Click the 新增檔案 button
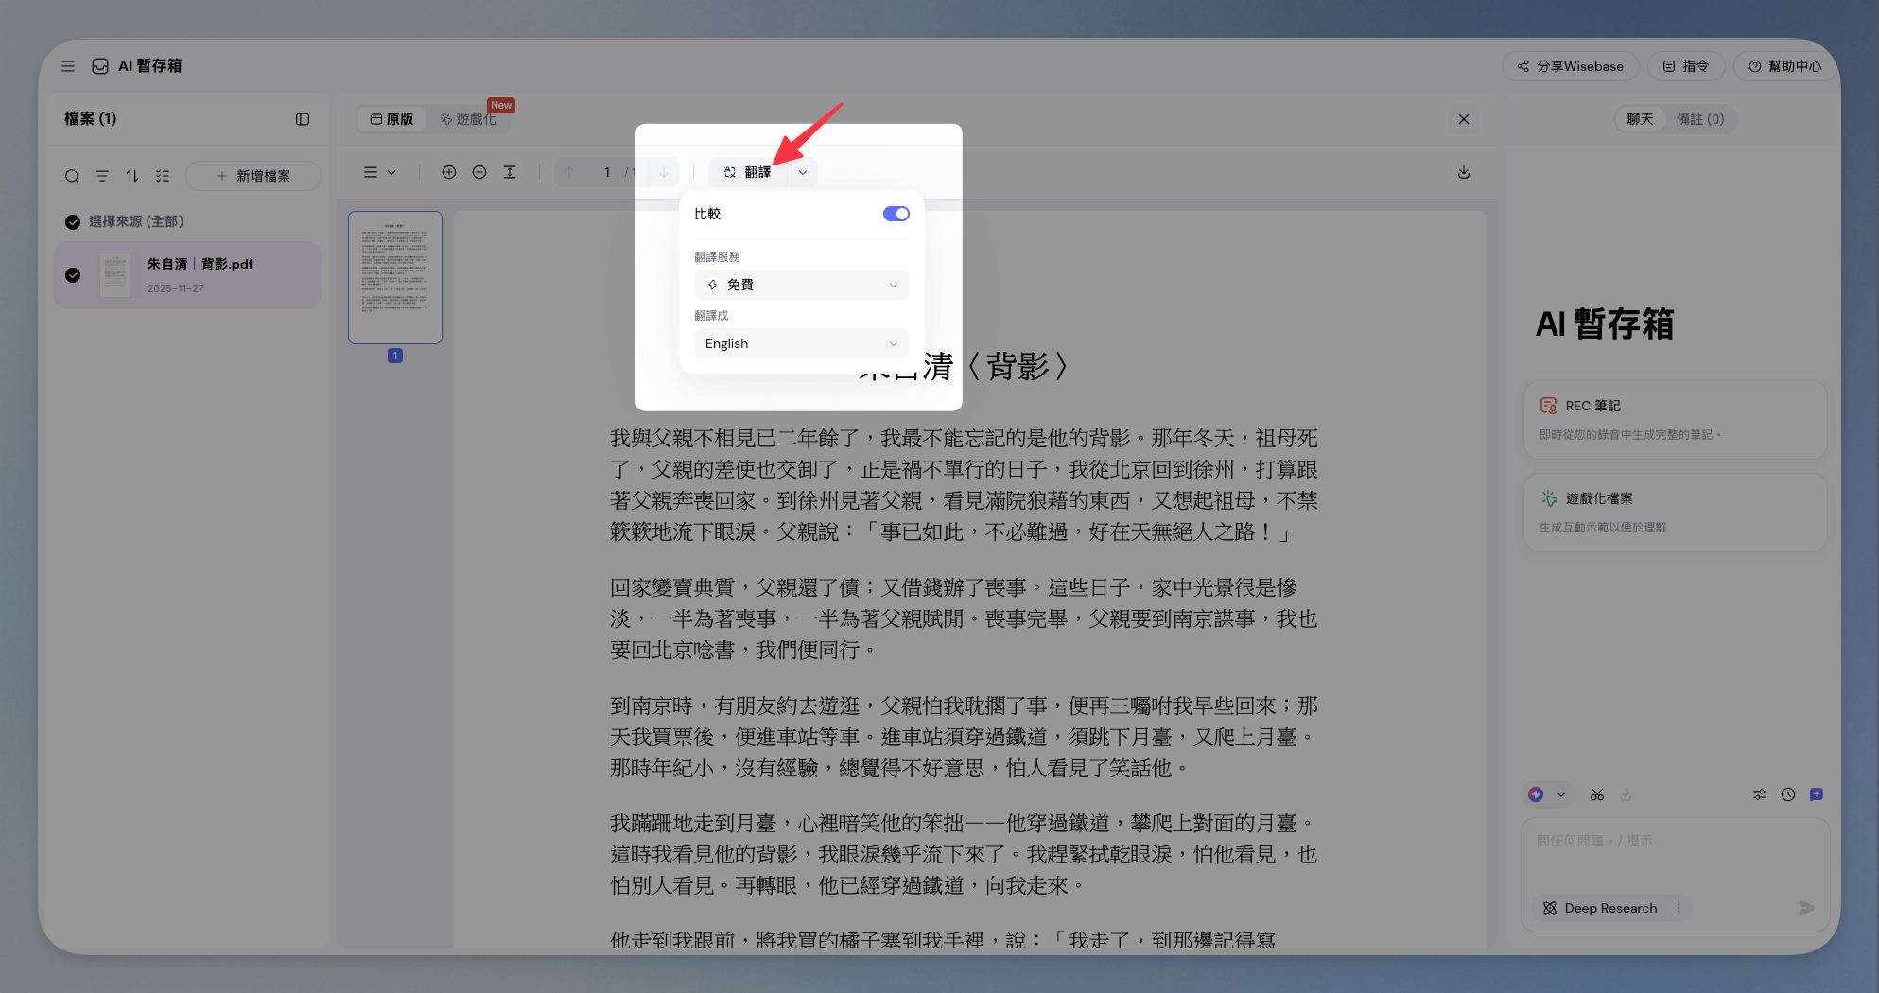Viewport: 1879px width, 993px height. click(x=253, y=176)
